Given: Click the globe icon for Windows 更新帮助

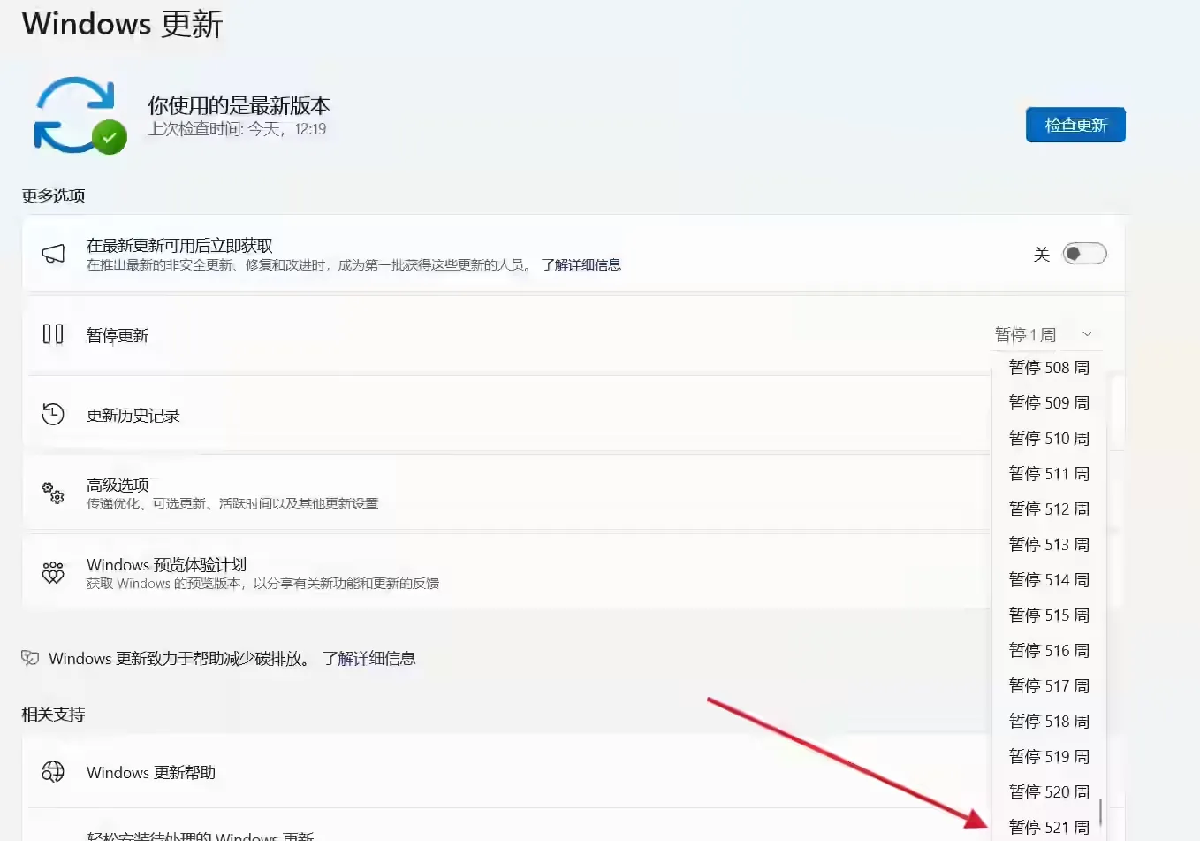Looking at the screenshot, I should pyautogui.click(x=53, y=771).
